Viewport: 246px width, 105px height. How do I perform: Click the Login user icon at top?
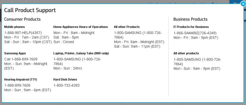click(213, 3)
